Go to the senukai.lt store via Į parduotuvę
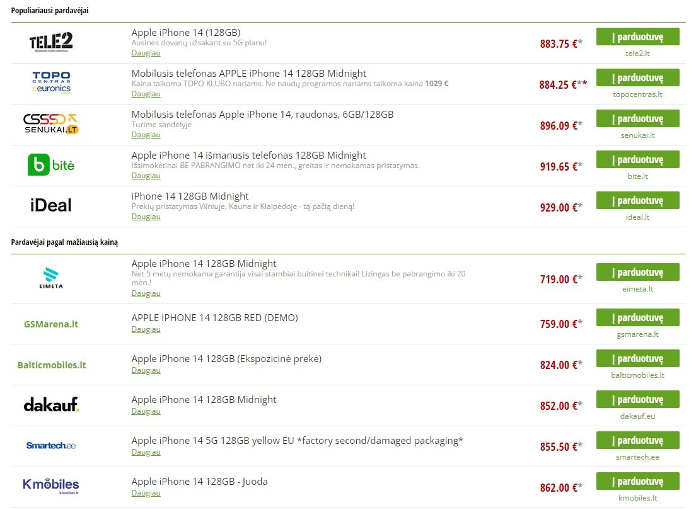This screenshot has height=510, width=696. [638, 118]
